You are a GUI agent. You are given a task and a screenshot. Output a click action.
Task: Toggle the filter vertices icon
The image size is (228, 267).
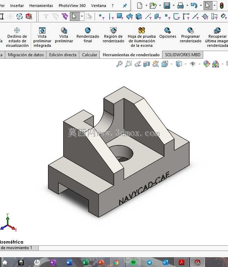[102, 16]
